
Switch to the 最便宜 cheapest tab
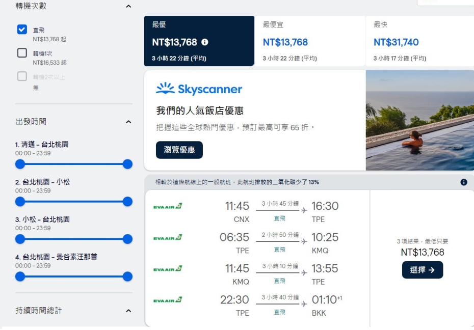[x=310, y=41]
